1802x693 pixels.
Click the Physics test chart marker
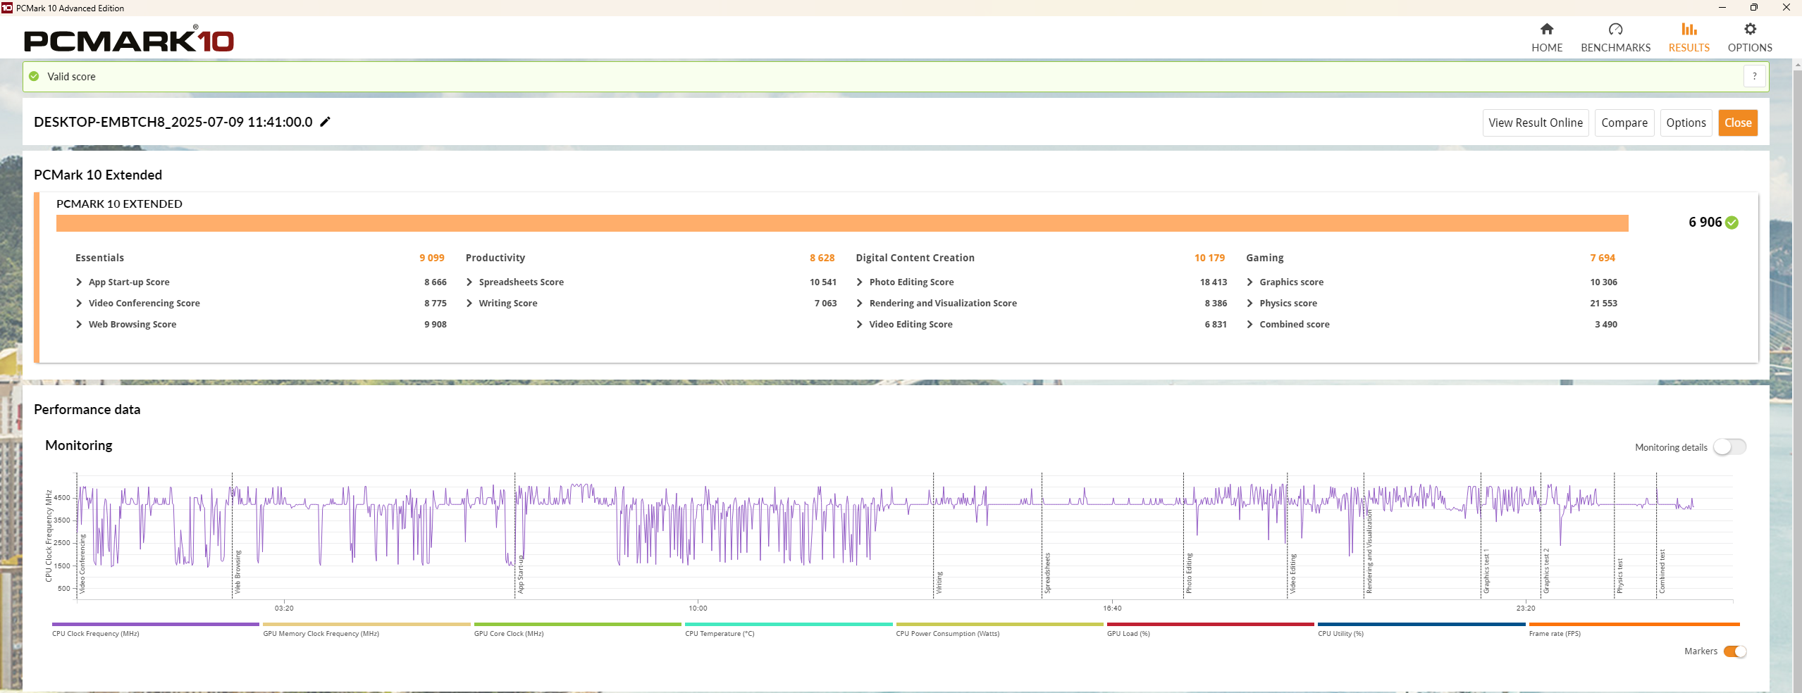pyautogui.click(x=1619, y=576)
